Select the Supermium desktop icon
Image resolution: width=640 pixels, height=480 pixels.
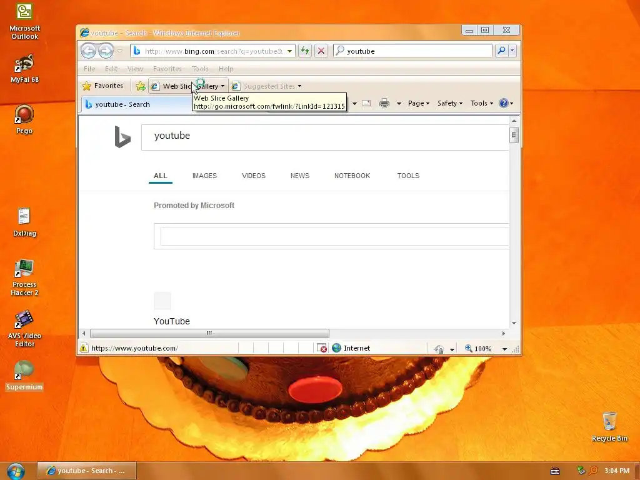24,376
